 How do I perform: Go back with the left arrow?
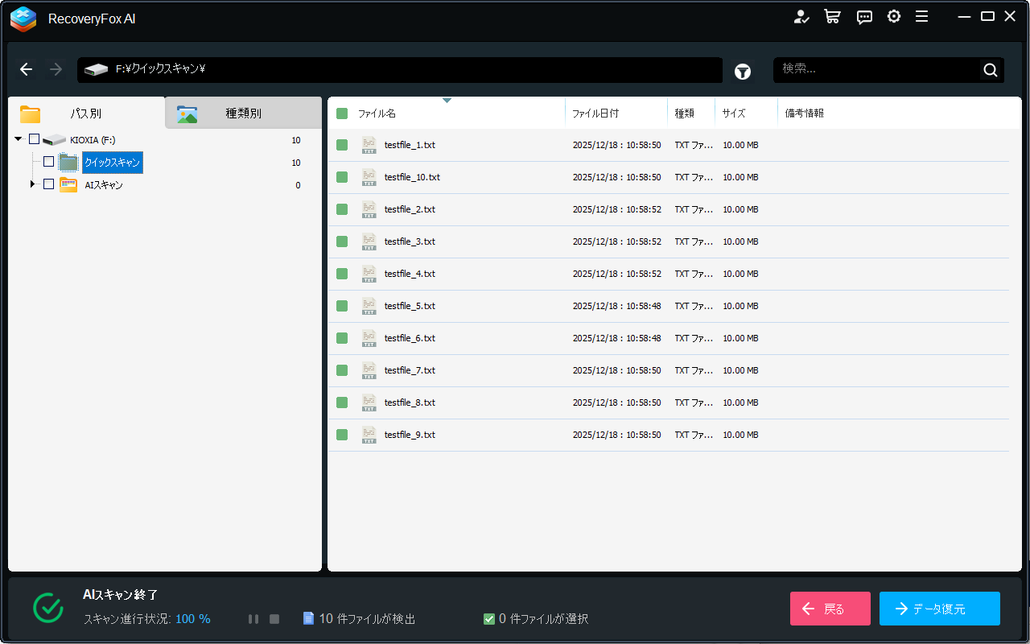27,70
